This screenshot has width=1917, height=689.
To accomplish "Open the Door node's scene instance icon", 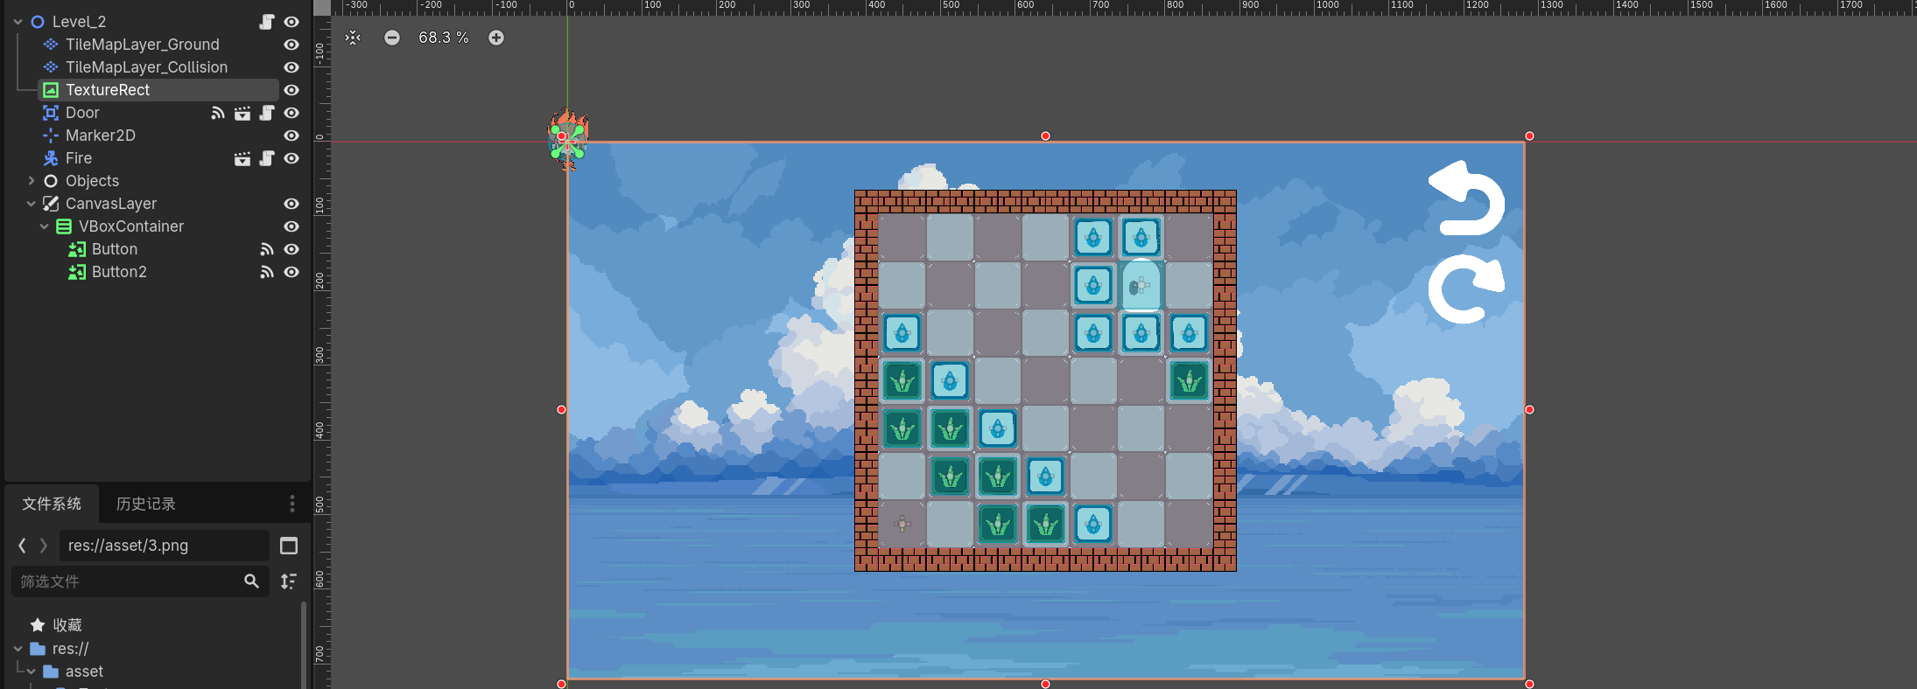I will pos(242,113).
